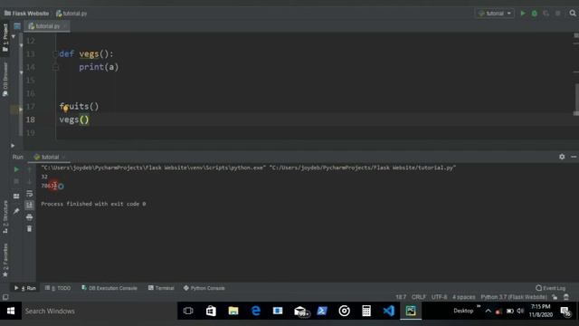Click the editor vertical scrollbar
The width and height of the screenshot is (579, 326).
tap(576, 99)
